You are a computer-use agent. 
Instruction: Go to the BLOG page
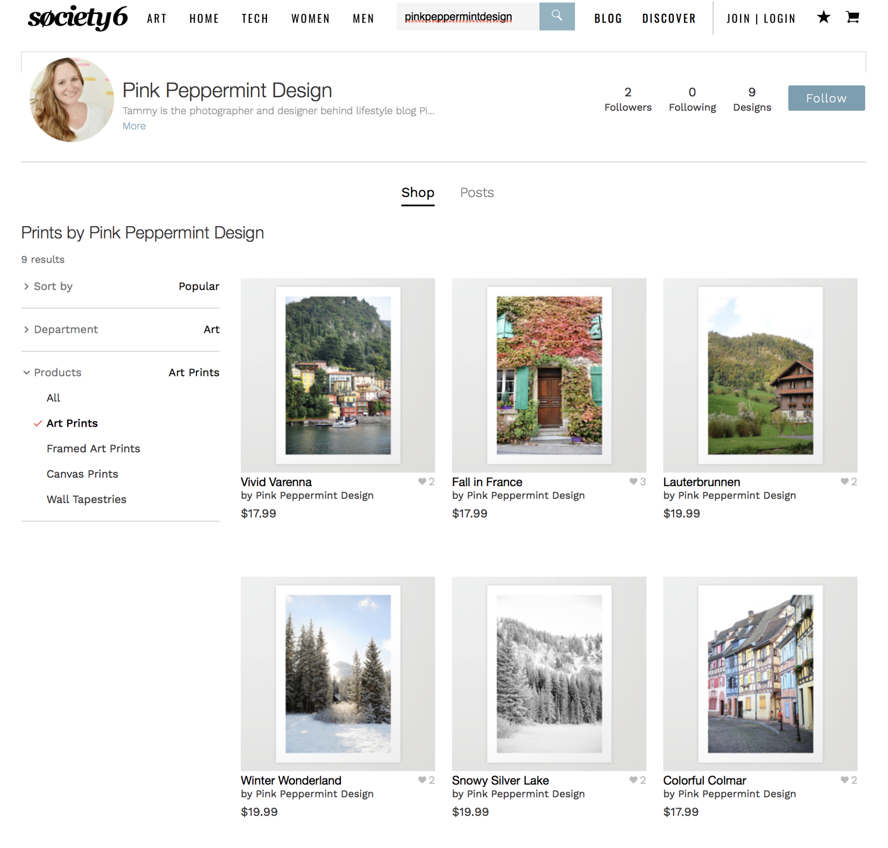pyautogui.click(x=608, y=19)
